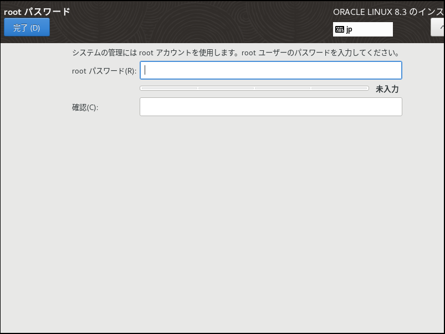Click the ORACLE LINUX 8.3 installer heading
Viewport: 445px width, 334px height.
pyautogui.click(x=388, y=12)
